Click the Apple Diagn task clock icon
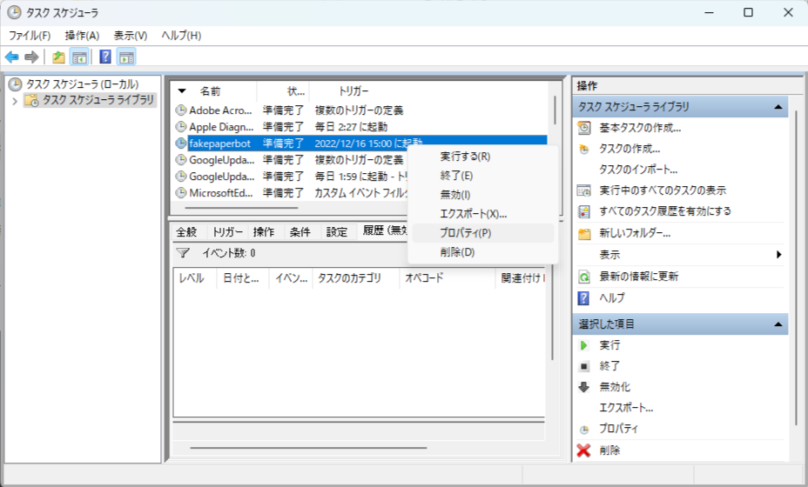 (181, 127)
